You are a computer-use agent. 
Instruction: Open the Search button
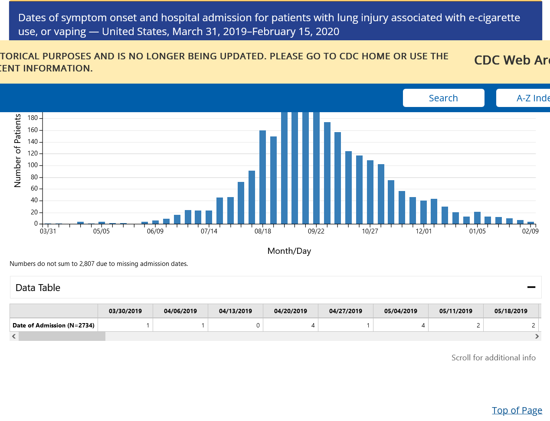[443, 98]
